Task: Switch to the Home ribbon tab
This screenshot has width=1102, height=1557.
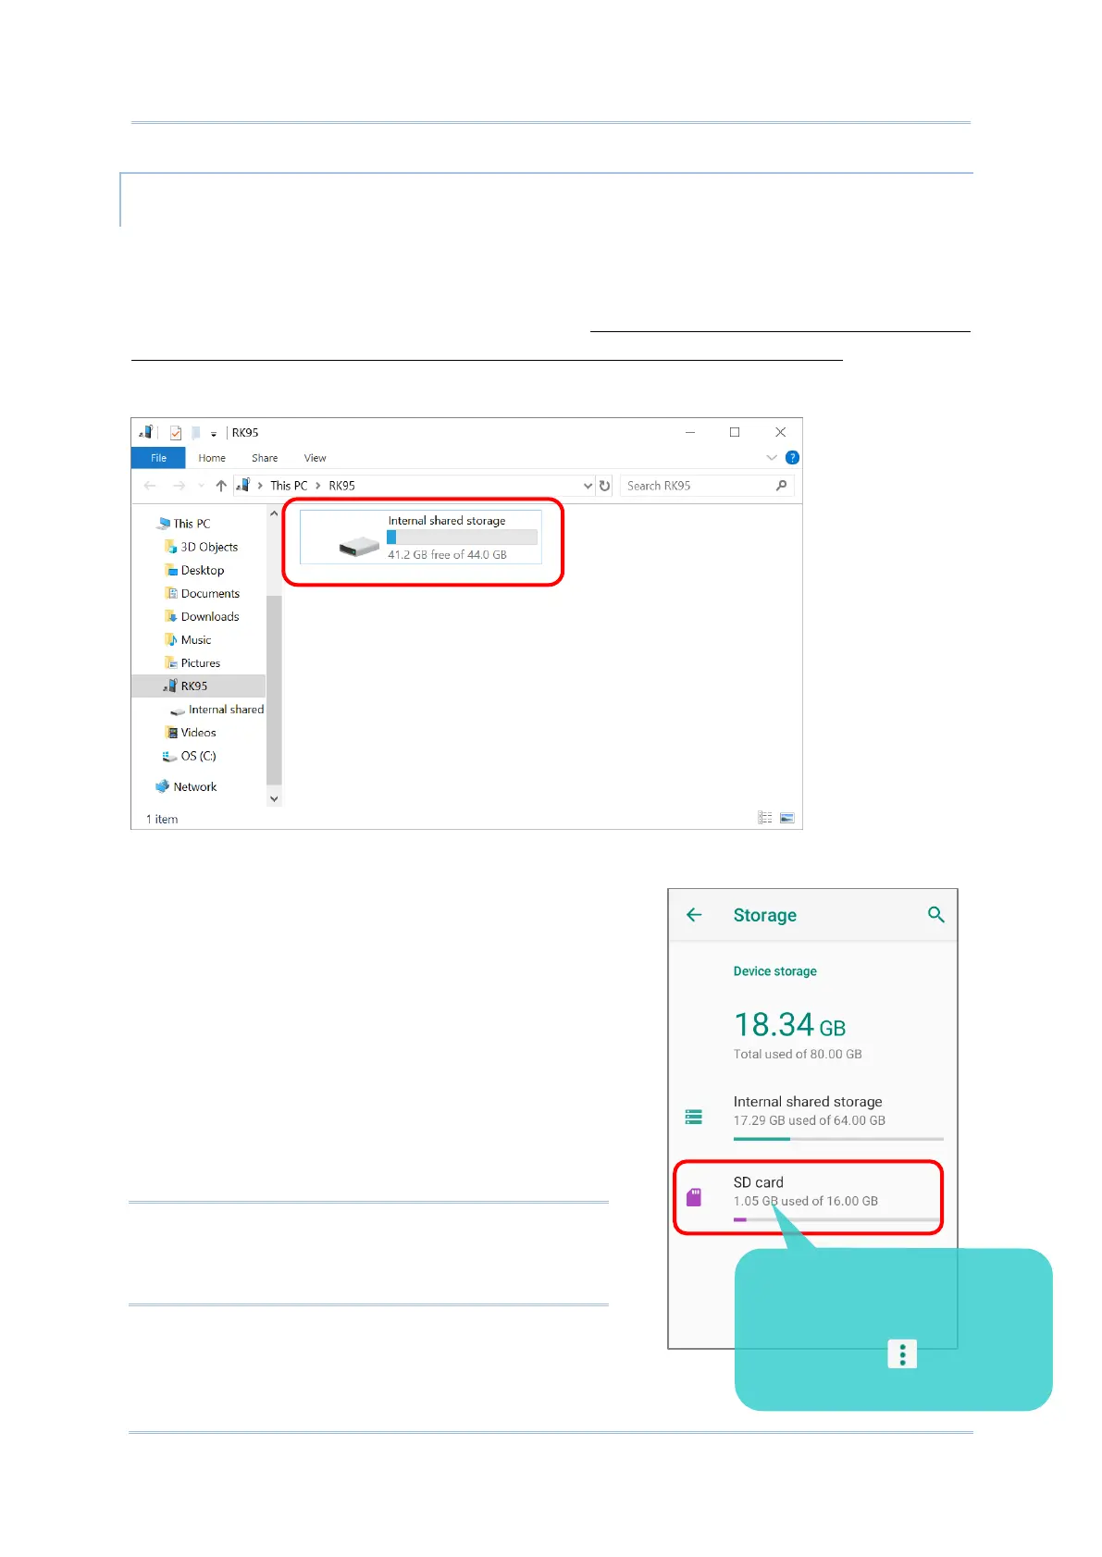Action: pos(212,458)
